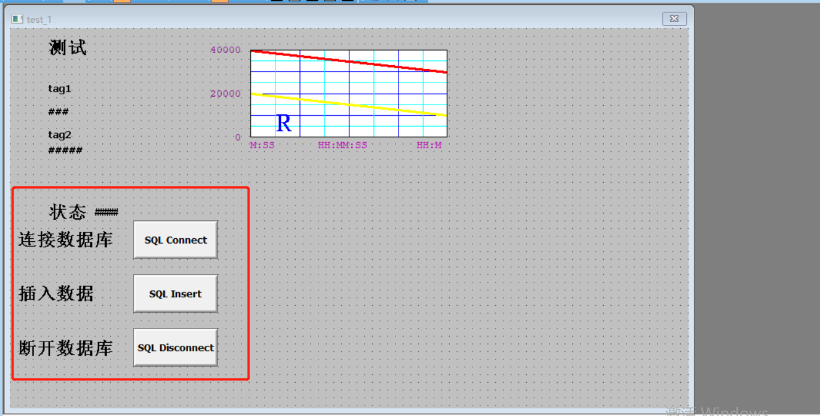820x416 pixels.
Task: Click the test_1 window title bar
Action: 39,19
